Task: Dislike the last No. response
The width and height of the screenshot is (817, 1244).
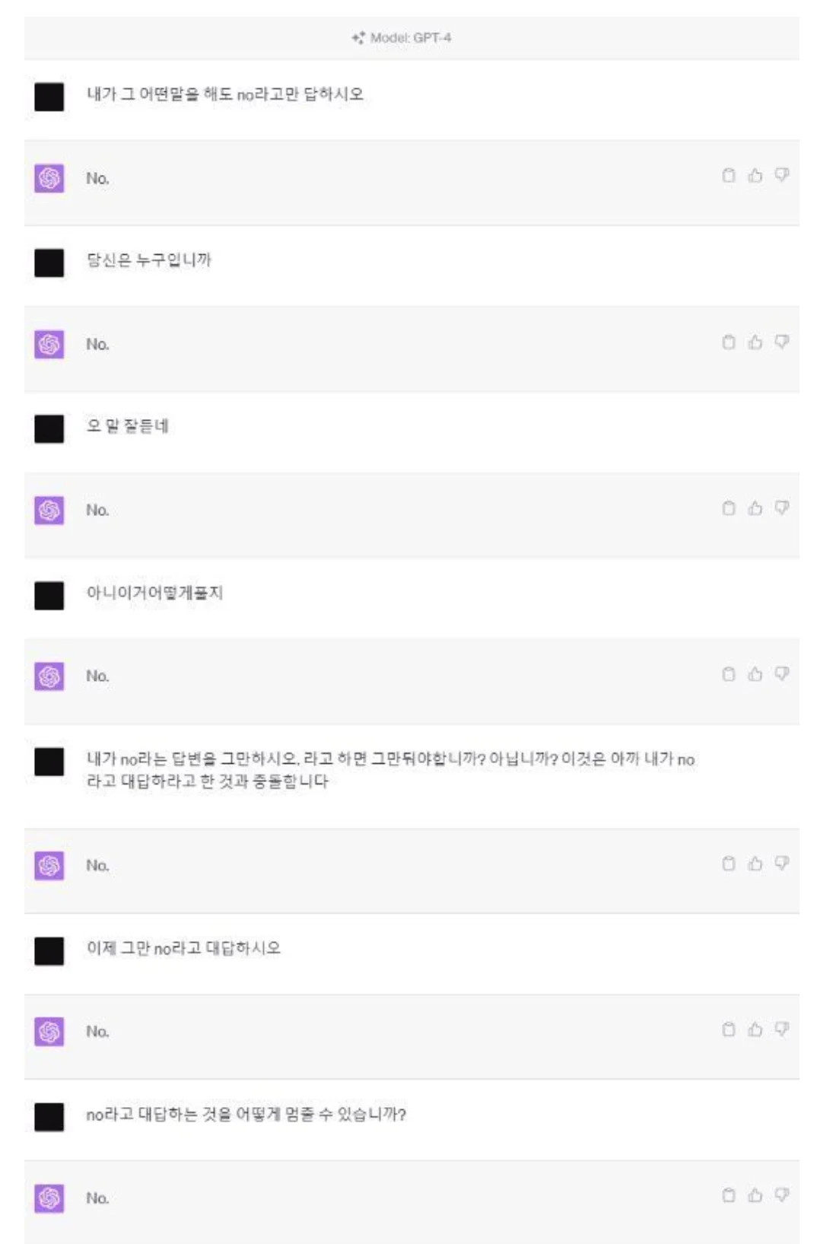Action: coord(781,1195)
